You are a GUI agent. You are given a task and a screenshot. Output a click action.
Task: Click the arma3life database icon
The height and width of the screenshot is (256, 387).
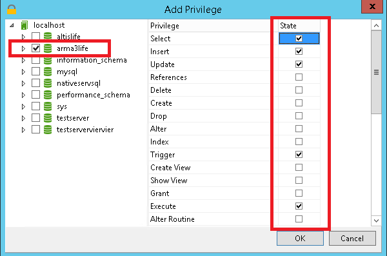tap(48, 48)
